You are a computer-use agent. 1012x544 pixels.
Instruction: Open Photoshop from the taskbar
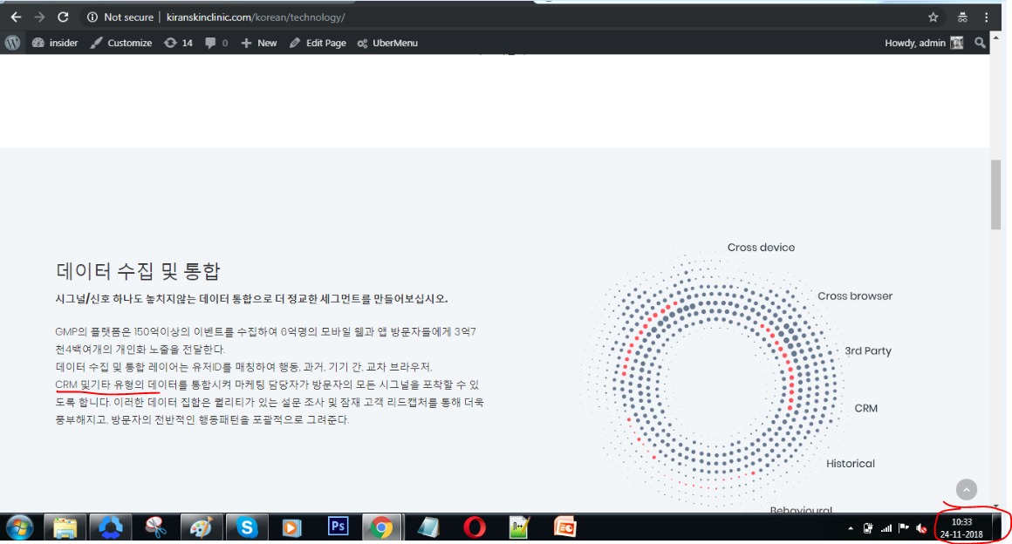tap(338, 527)
